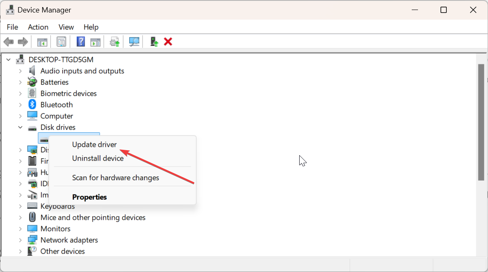488x272 pixels.
Task: Click the Add driver toolbar icon with green arrow
Action: pos(154,42)
